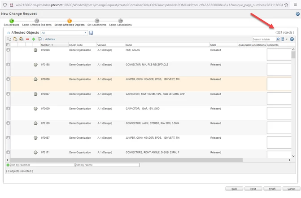
Task: Save the table view with floppy icon
Action: pyautogui.click(x=91, y=33)
